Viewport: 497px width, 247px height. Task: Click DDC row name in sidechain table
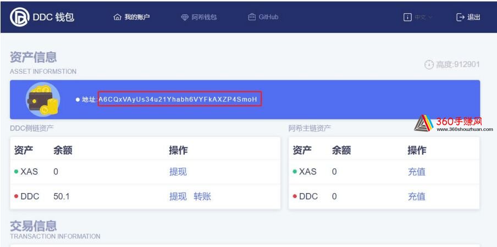coord(30,196)
